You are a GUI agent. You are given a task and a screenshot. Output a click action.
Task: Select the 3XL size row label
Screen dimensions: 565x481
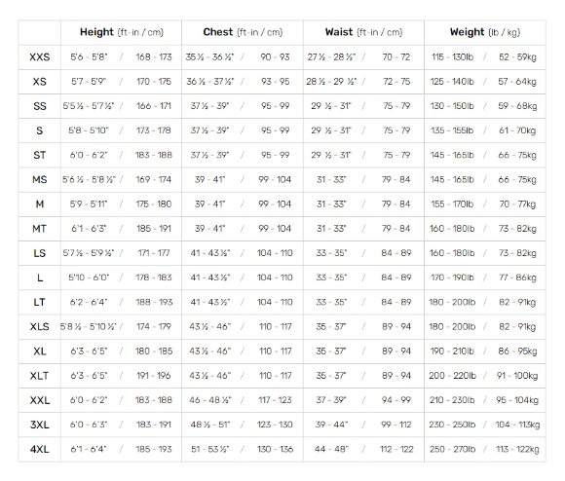[40, 425]
